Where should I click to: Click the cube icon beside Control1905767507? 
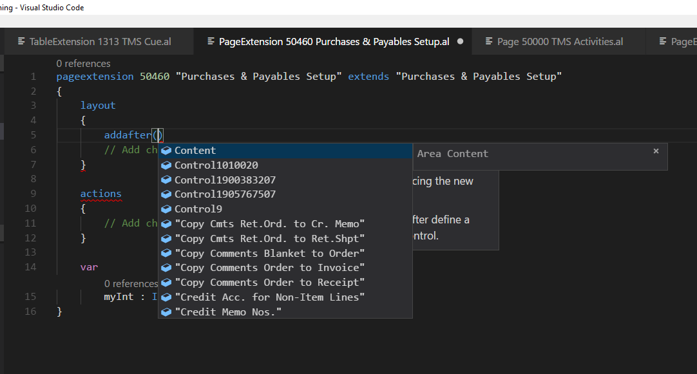pos(166,194)
